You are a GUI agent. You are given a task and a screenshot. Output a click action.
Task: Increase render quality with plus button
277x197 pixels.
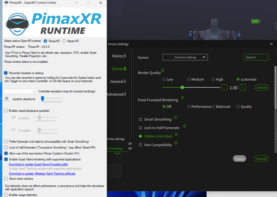click(243, 88)
